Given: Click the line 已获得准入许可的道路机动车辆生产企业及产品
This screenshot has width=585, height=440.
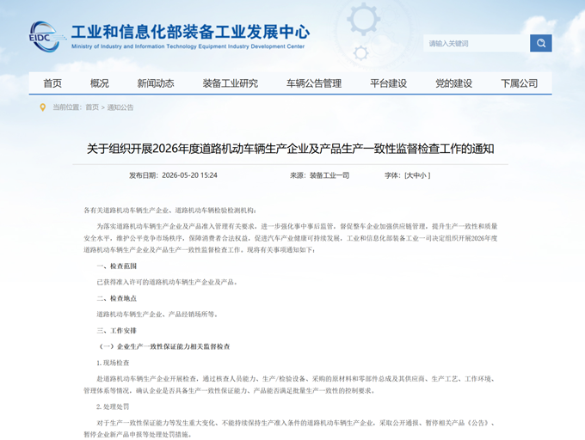Looking at the screenshot, I should (x=167, y=282).
